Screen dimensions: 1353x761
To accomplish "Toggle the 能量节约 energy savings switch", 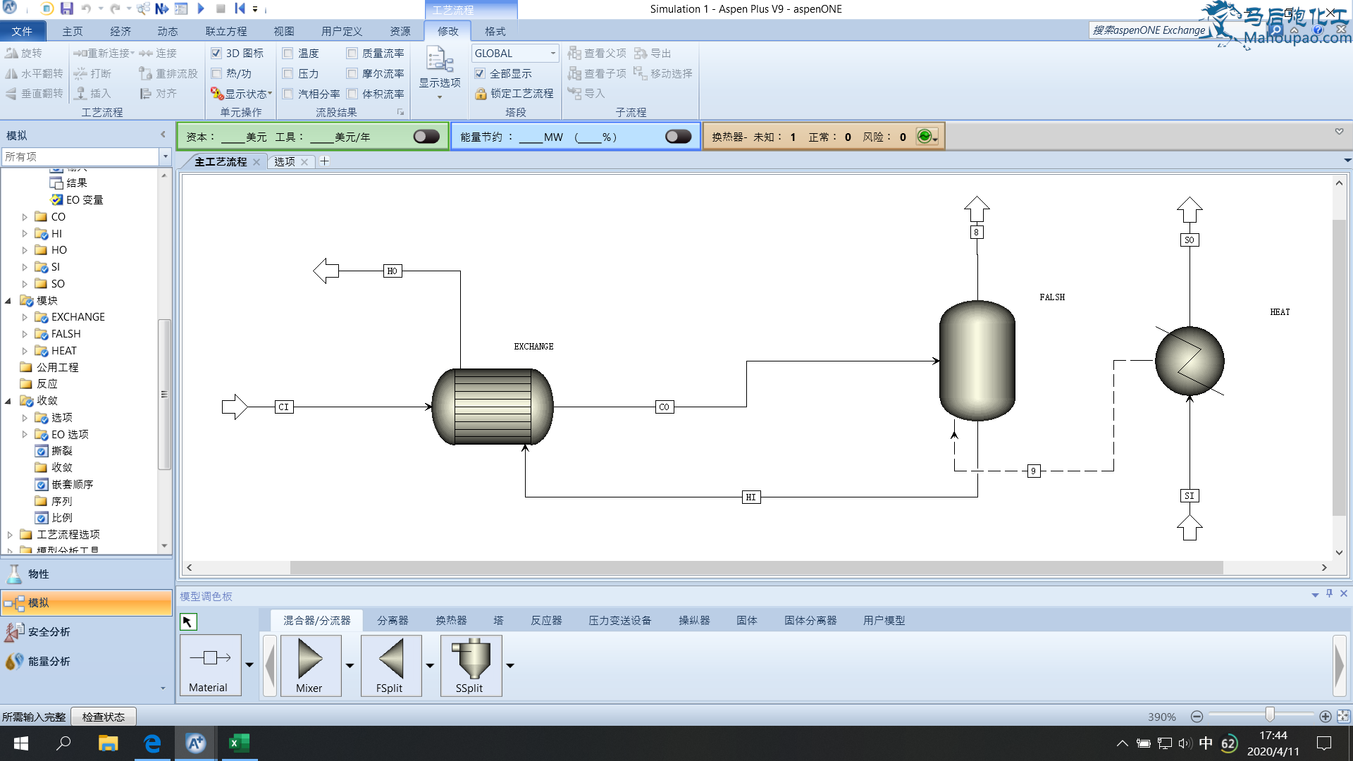I will (678, 137).
